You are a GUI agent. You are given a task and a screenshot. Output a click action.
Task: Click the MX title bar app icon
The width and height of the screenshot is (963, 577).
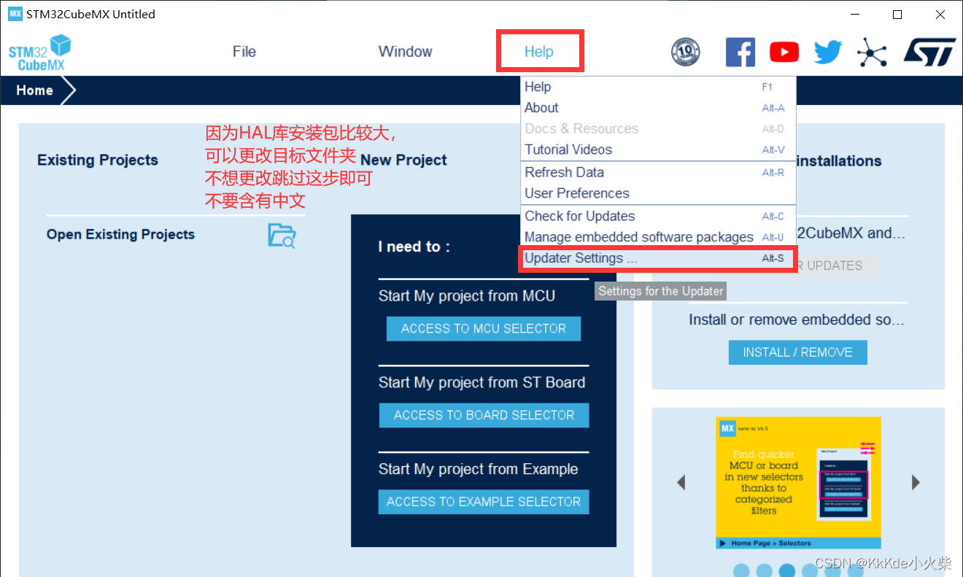click(x=15, y=14)
